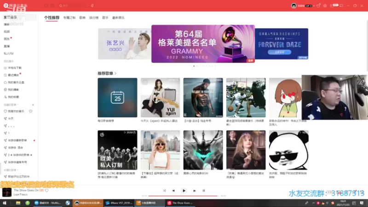Open the YUI again playlist cover
The width and height of the screenshot is (368, 207).
pyautogui.click(x=160, y=98)
